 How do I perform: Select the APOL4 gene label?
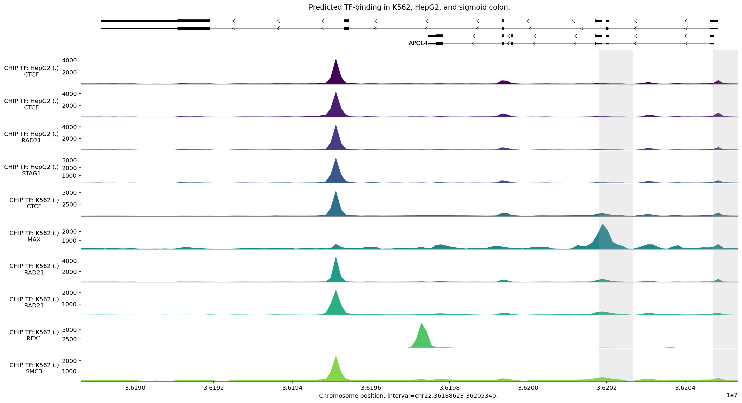coord(418,43)
